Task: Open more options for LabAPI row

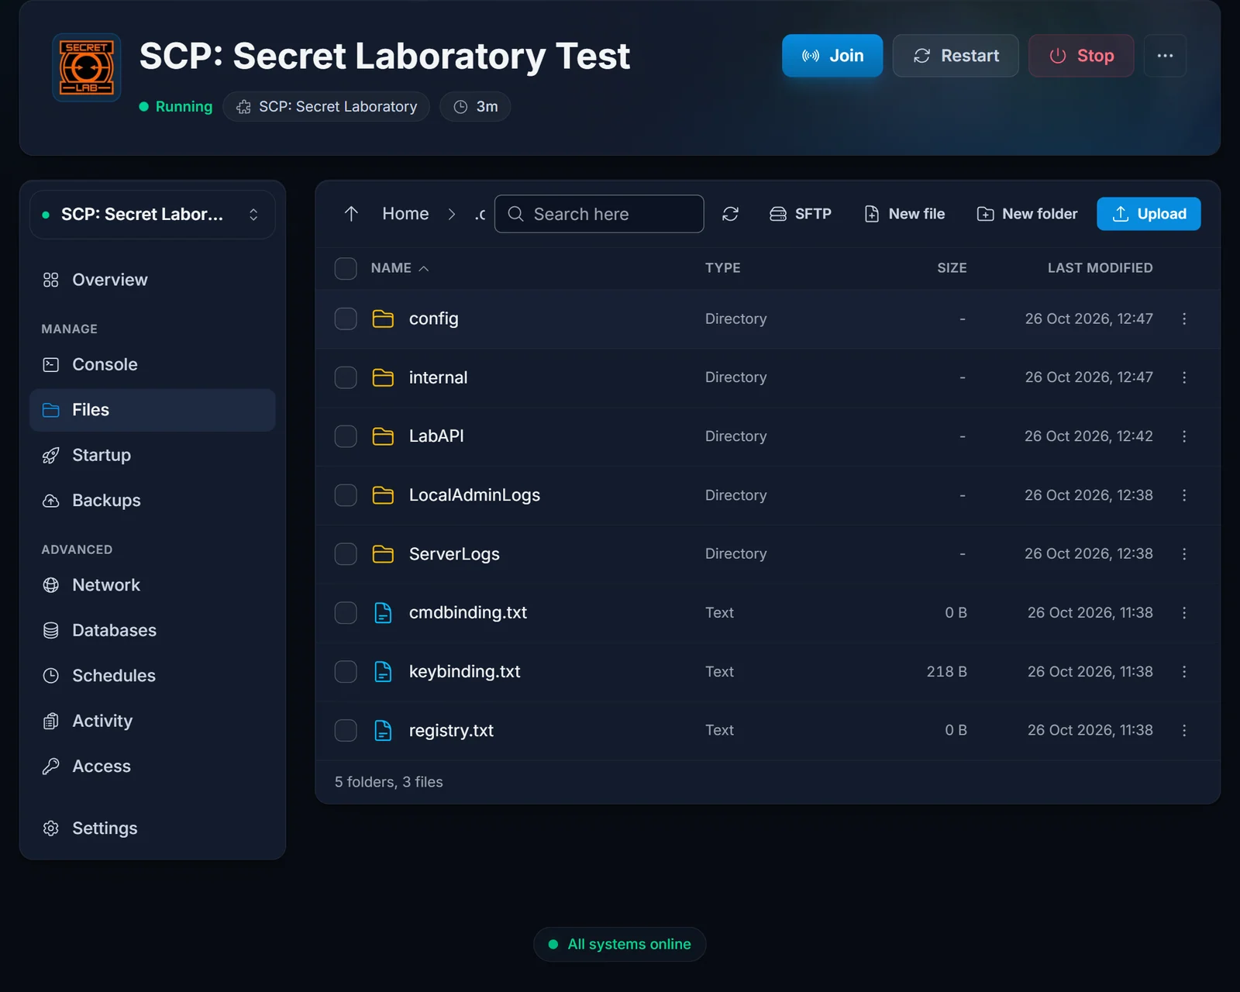Action: click(x=1184, y=436)
